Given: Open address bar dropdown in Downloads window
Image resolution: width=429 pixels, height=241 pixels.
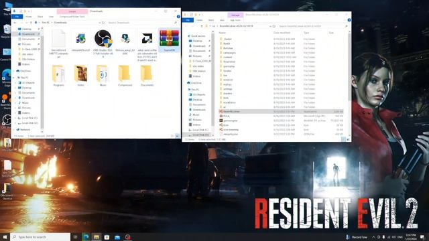Looking at the screenshot, I should 99,23.
